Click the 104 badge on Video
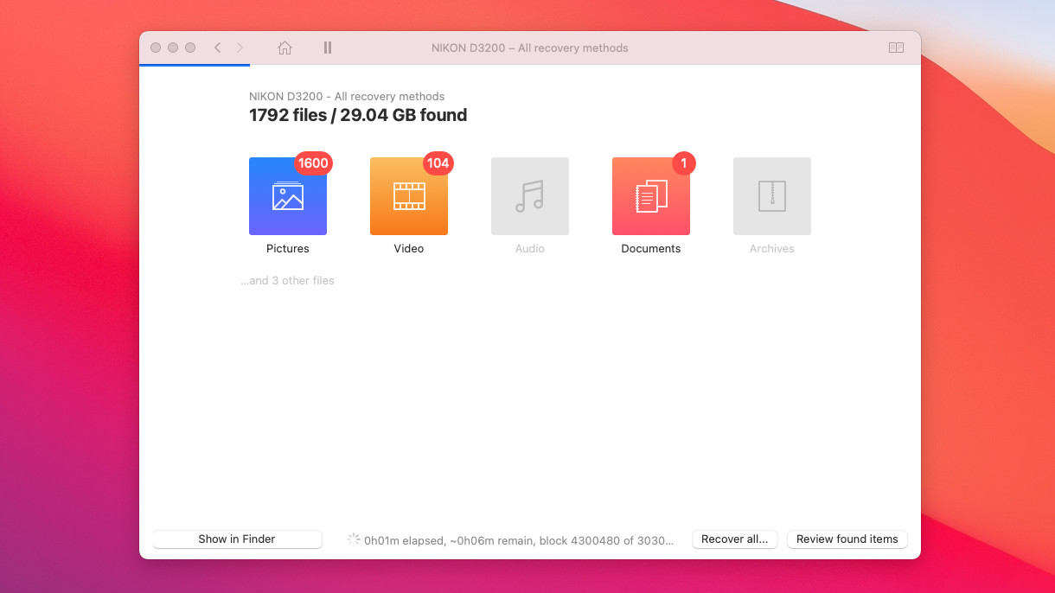1055x593 pixels. tap(438, 163)
